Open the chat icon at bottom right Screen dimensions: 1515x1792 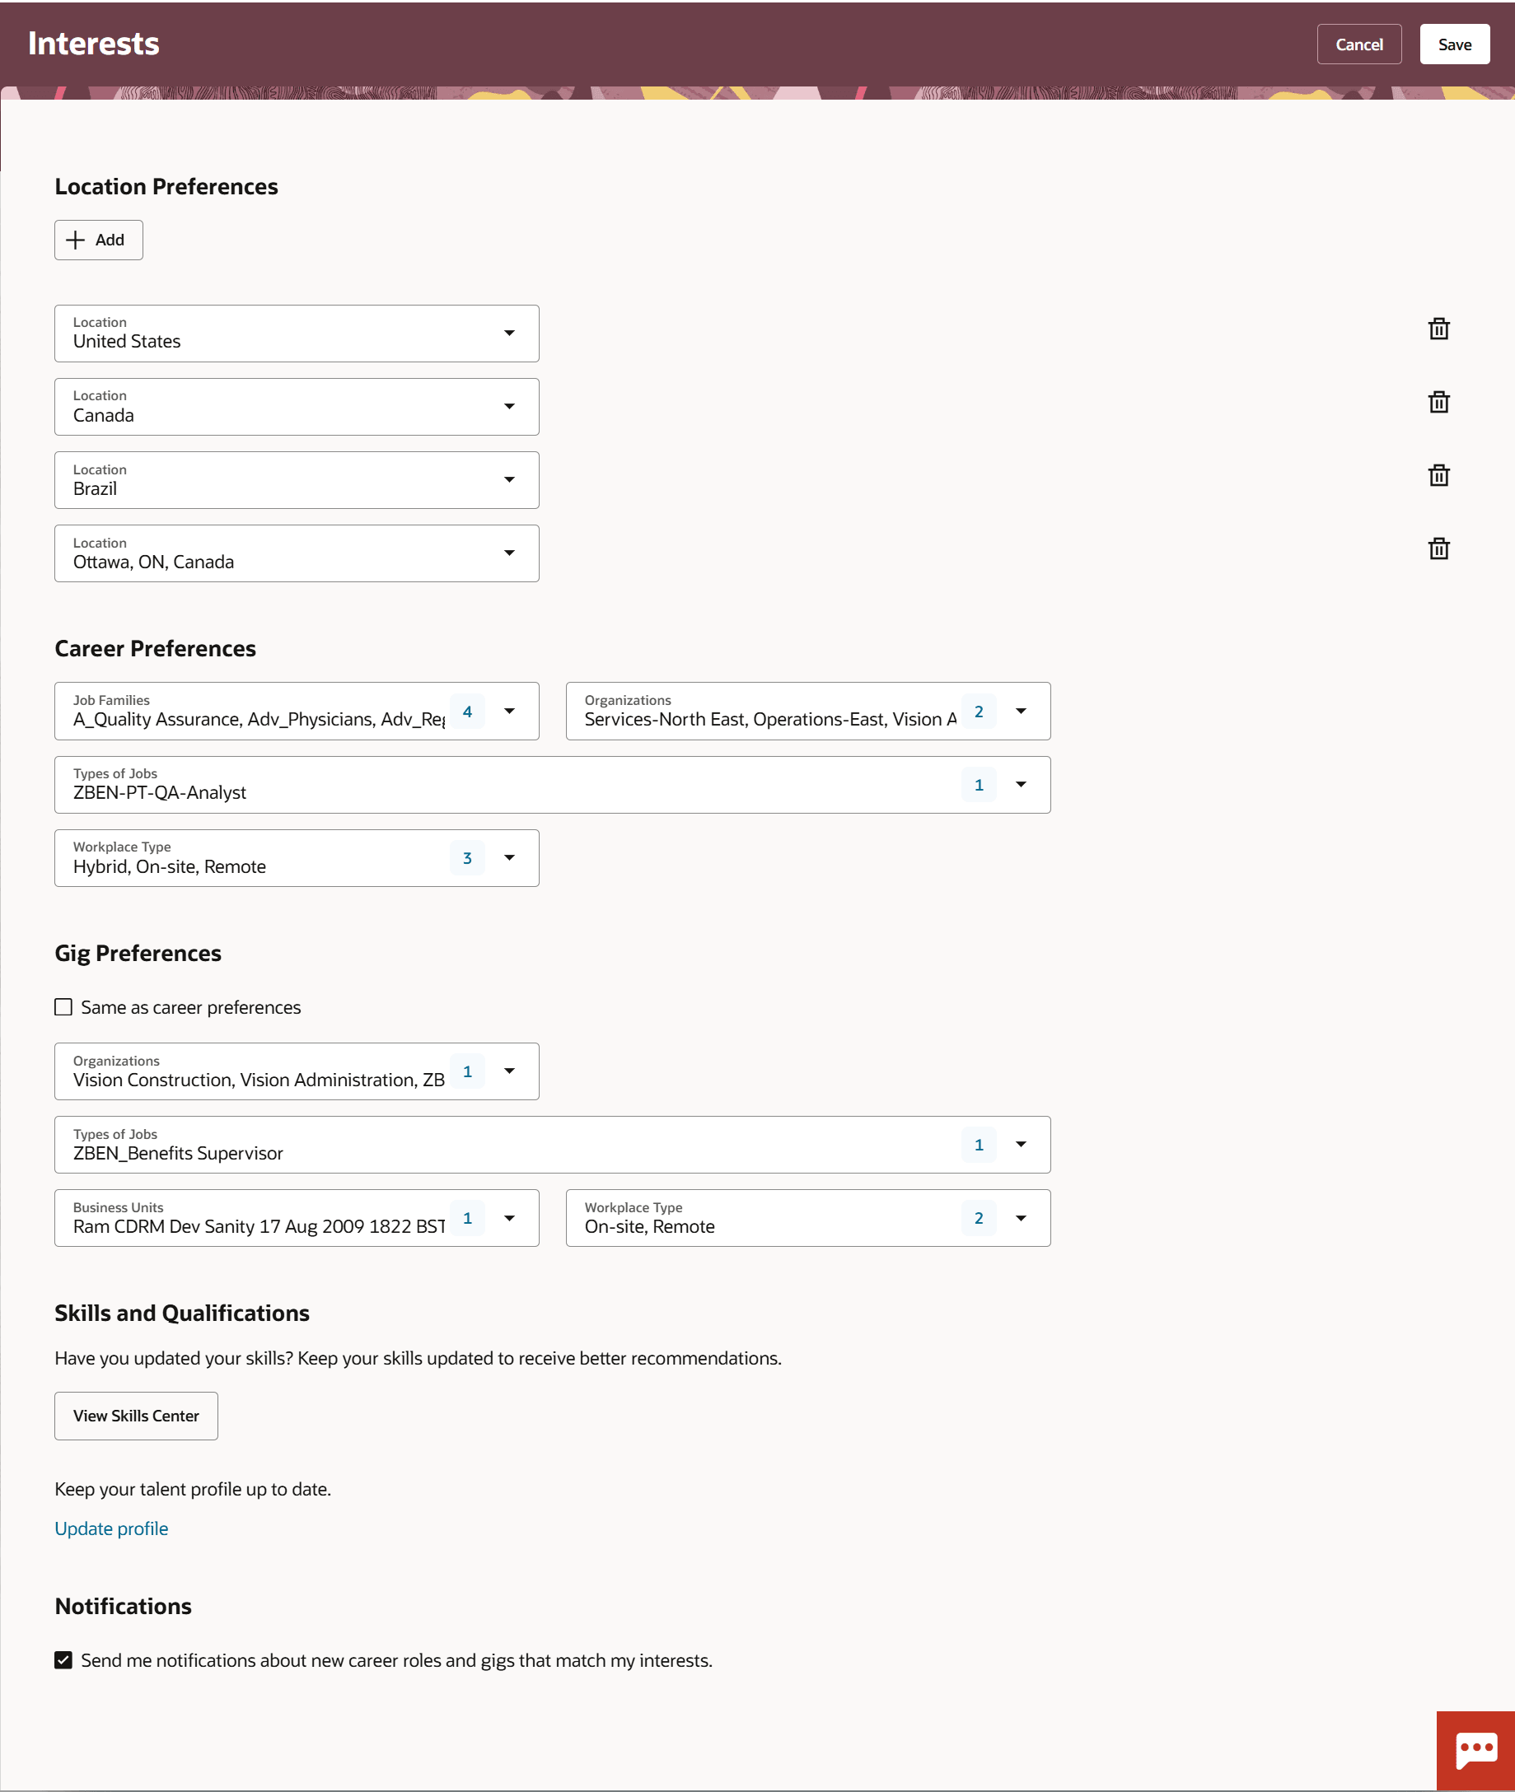pyautogui.click(x=1476, y=1749)
